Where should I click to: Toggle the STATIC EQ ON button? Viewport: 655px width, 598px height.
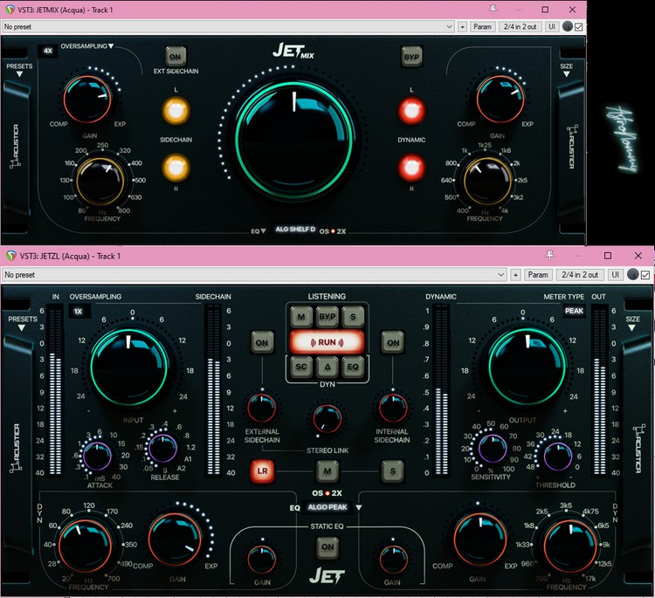(x=327, y=546)
